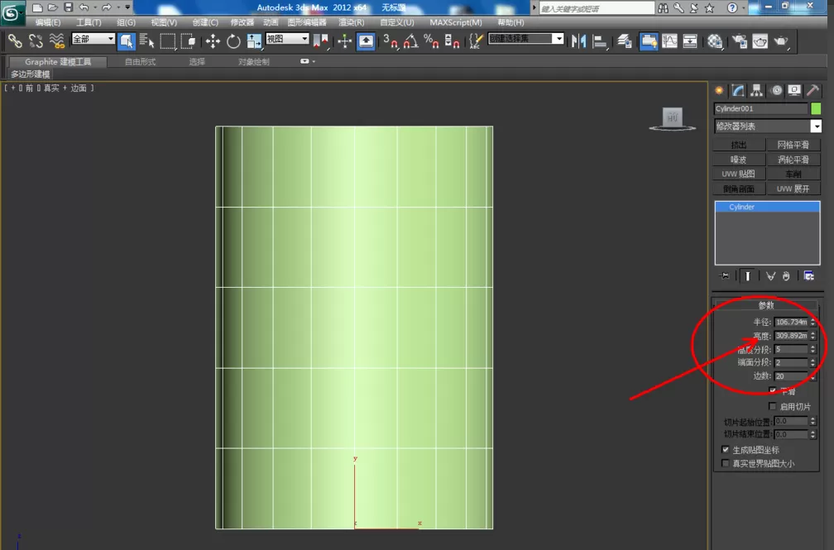Open the selection filter dropdown showing 全部
834x550 pixels.
[93, 39]
